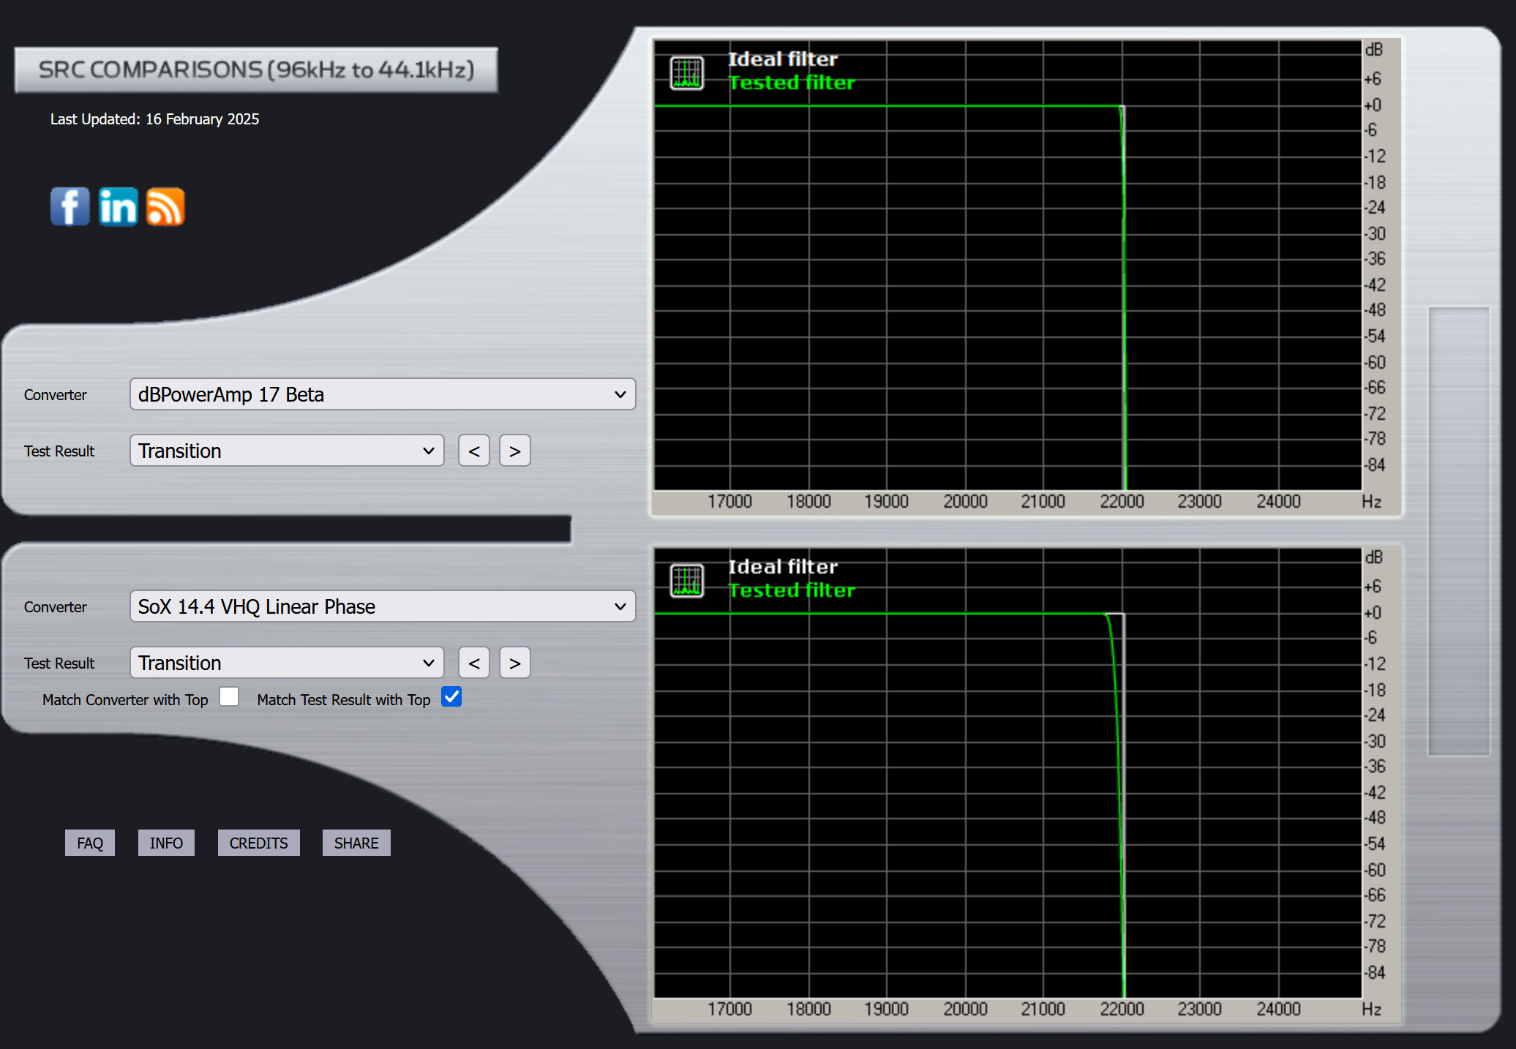Open the top Converter dropdown dBPowerAmp 17 Beta
This screenshot has width=1516, height=1049.
point(383,394)
